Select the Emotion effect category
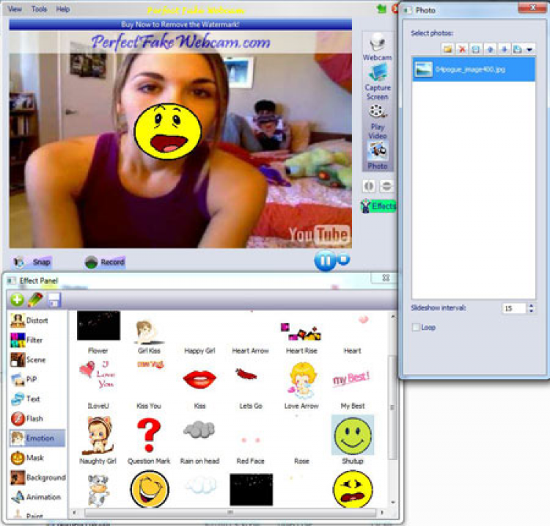Image resolution: width=550 pixels, height=526 pixels. pos(37,438)
